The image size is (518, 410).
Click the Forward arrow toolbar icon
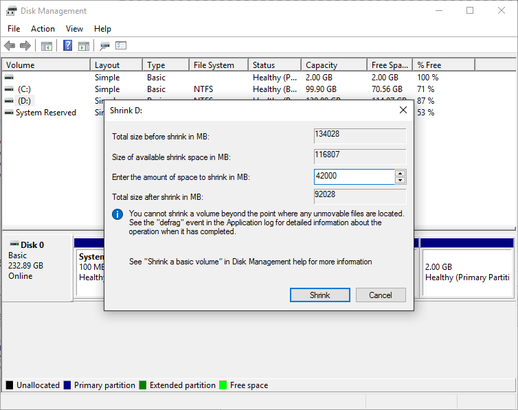point(25,45)
